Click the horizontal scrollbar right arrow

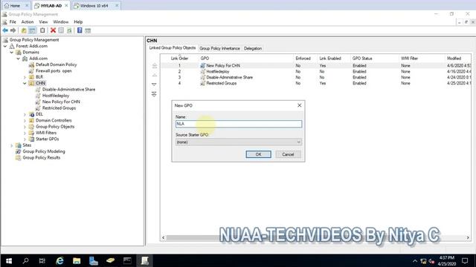coord(468,238)
